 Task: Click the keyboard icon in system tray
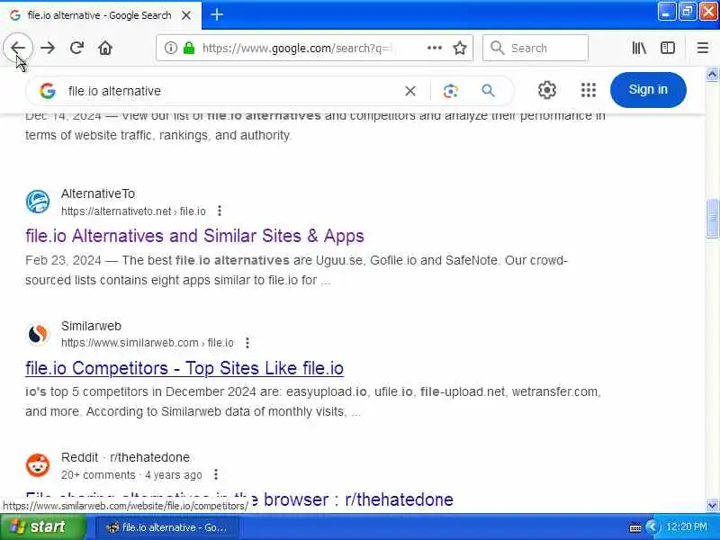pos(635,527)
